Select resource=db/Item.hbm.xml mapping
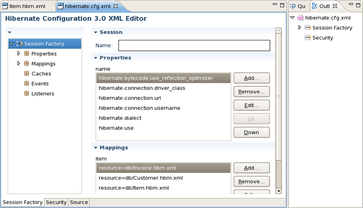 point(163,188)
